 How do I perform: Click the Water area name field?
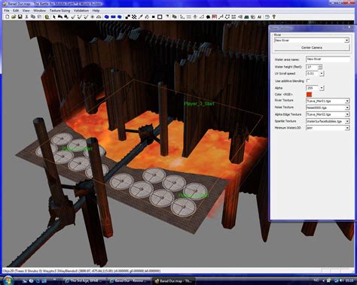(328, 59)
